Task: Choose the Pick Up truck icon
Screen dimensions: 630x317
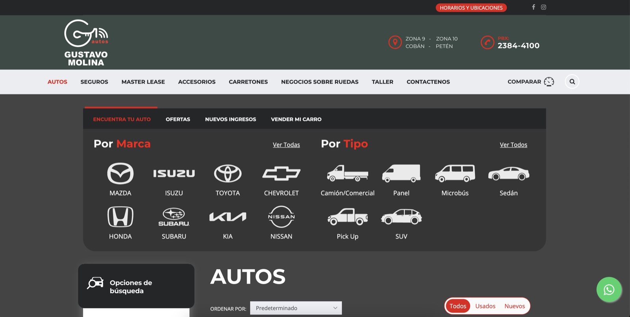Action: pos(348,217)
